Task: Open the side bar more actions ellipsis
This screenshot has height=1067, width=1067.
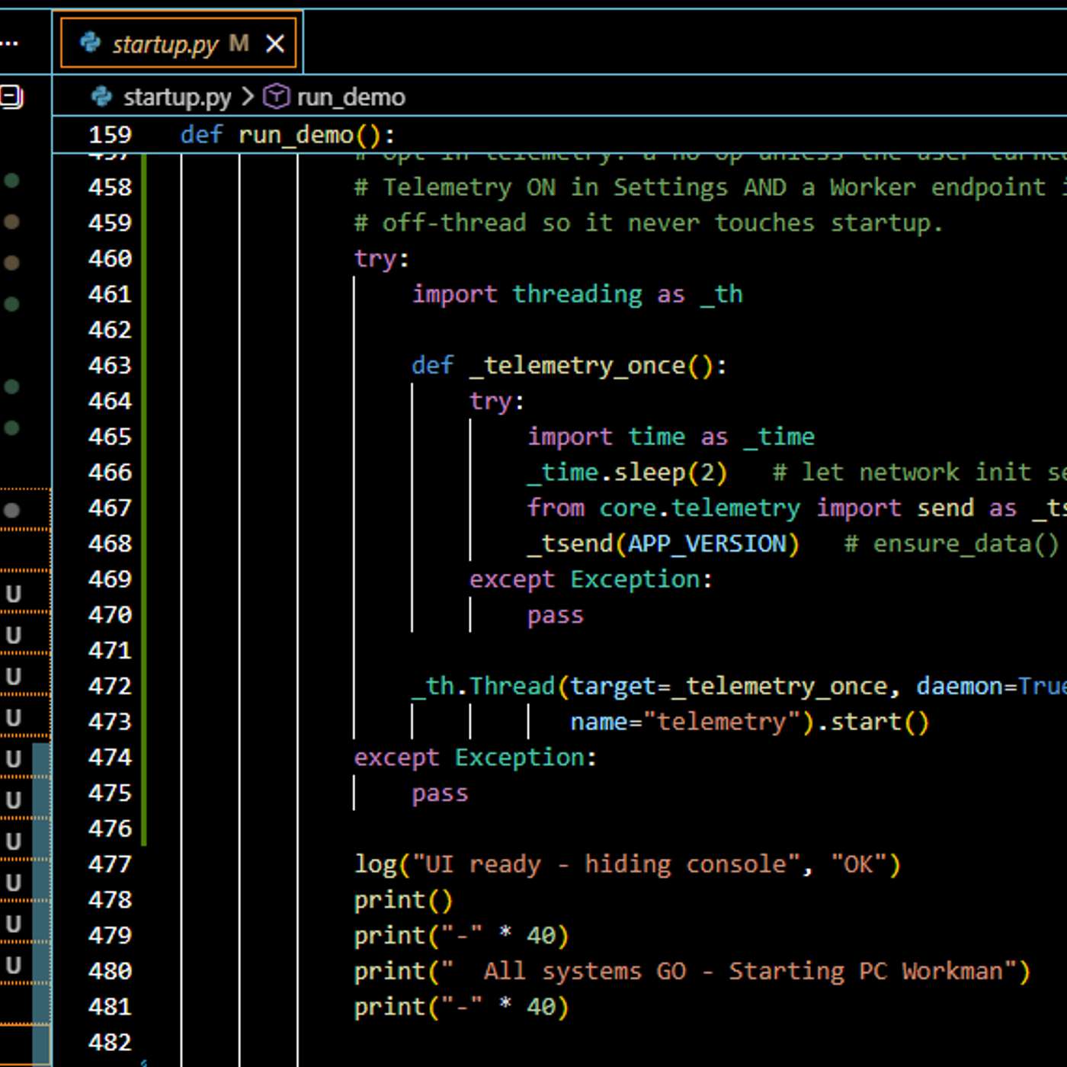Action: tap(9, 43)
